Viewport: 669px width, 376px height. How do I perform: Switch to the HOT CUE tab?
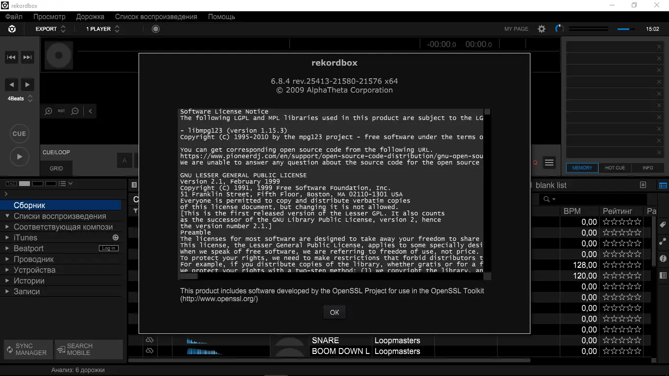point(615,167)
